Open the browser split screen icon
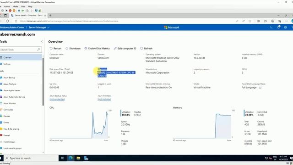The height and width of the screenshot is (165, 293). coord(258,21)
